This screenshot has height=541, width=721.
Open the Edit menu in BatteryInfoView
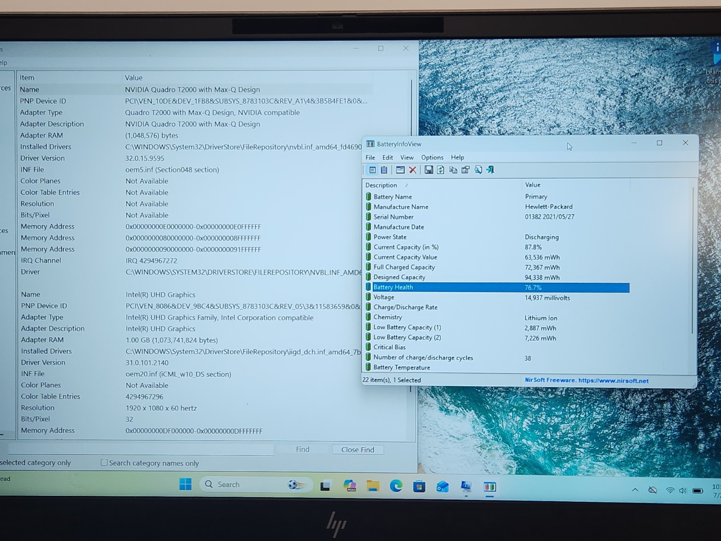pos(388,157)
